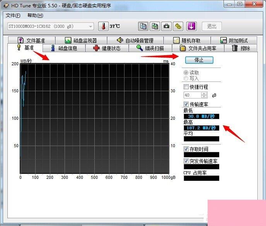
Task: Select the 基准 benchmark tab
Action: pyautogui.click(x=25, y=48)
